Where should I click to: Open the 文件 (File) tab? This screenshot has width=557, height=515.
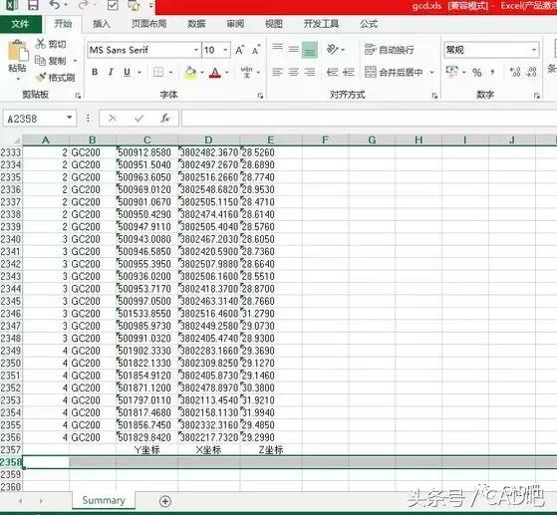pos(20,24)
